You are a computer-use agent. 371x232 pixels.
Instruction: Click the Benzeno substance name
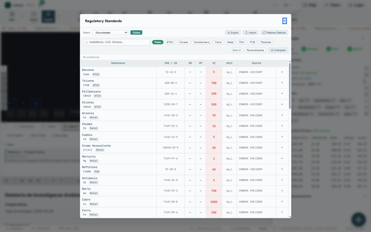(88, 70)
